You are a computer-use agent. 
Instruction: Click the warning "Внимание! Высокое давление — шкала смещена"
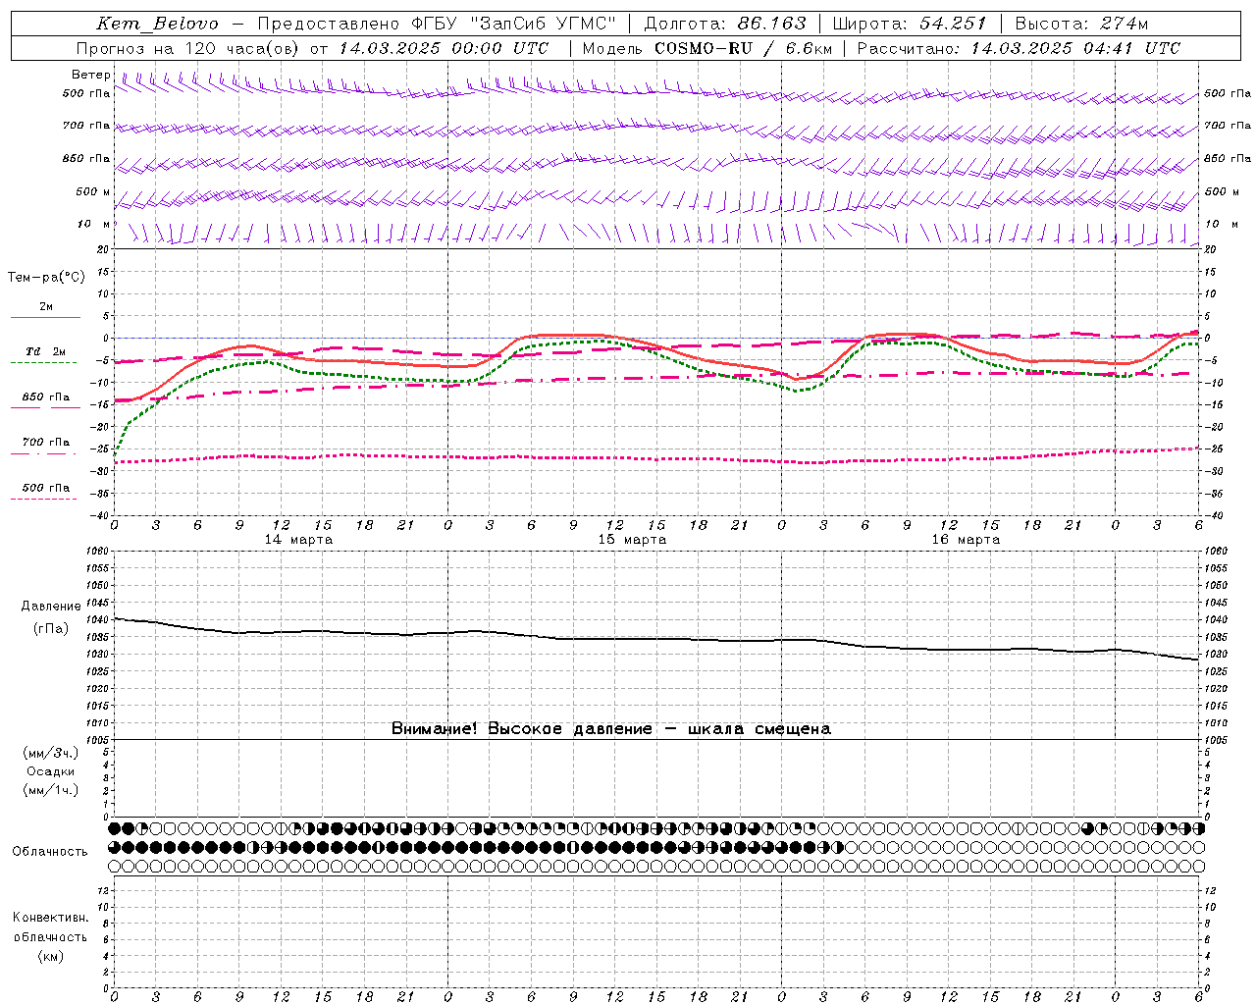point(611,728)
